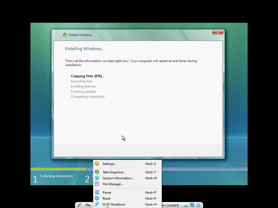Choose ACPI Shutdown menu entry
This screenshot has width=278, height=208.
coord(127,204)
